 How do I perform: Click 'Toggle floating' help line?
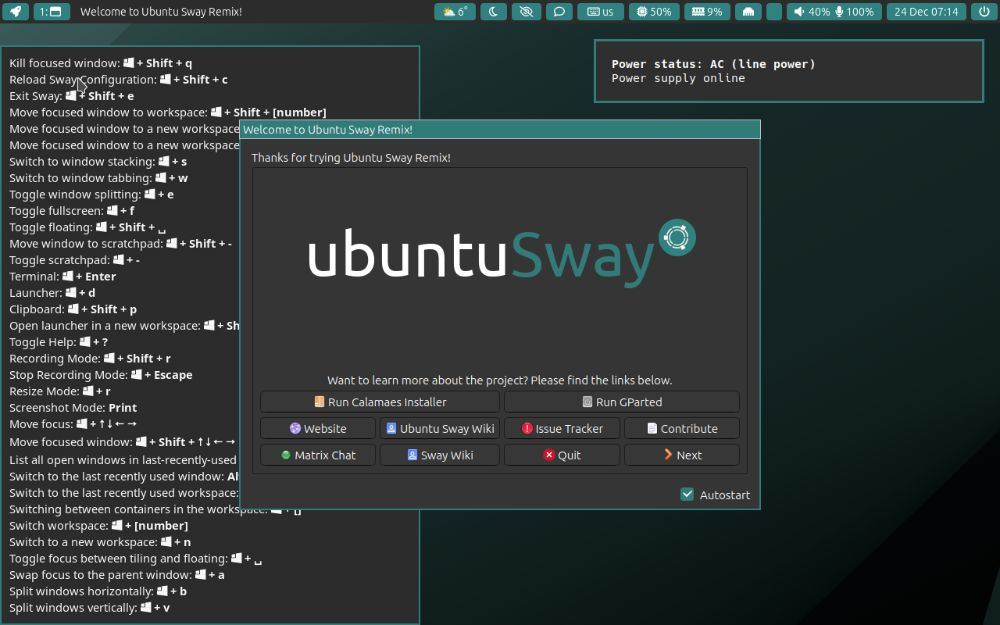87,227
